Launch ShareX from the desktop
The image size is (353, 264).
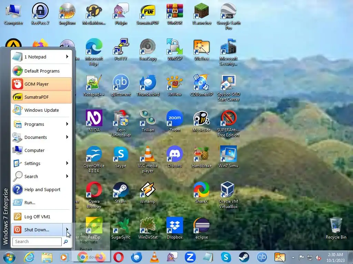(202, 192)
